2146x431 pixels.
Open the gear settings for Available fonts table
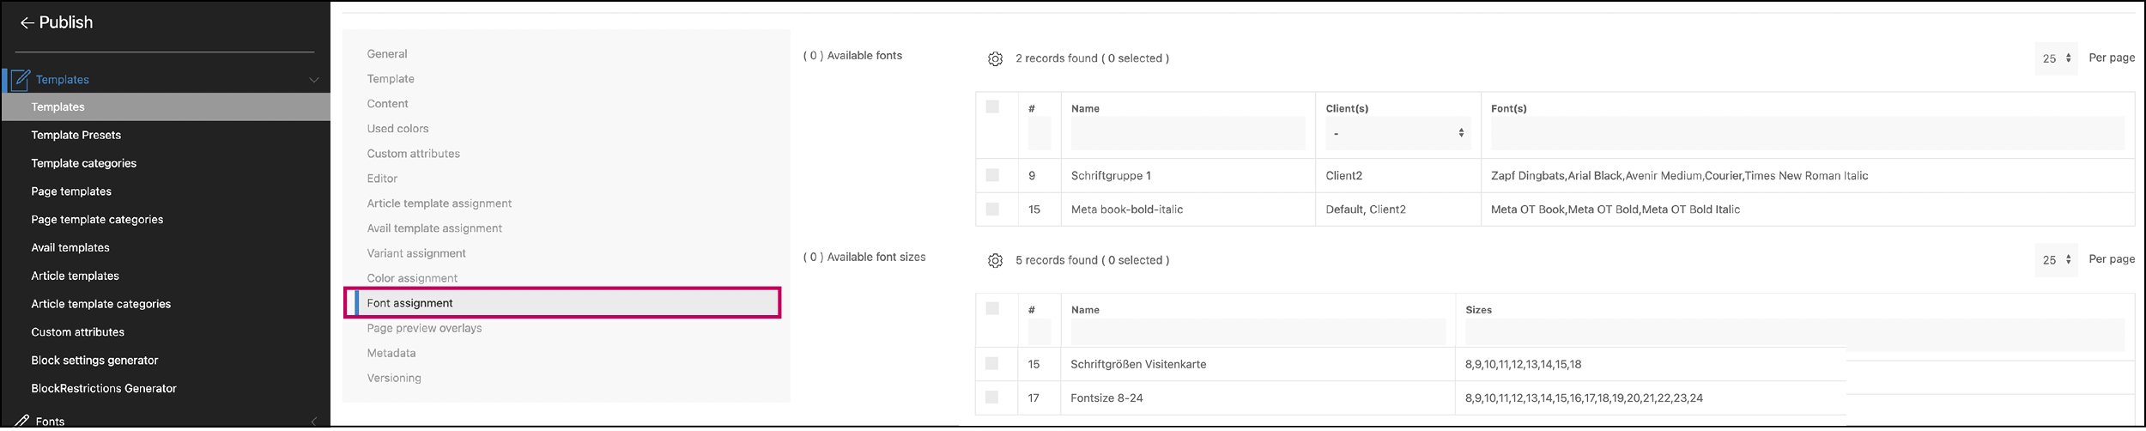(995, 59)
